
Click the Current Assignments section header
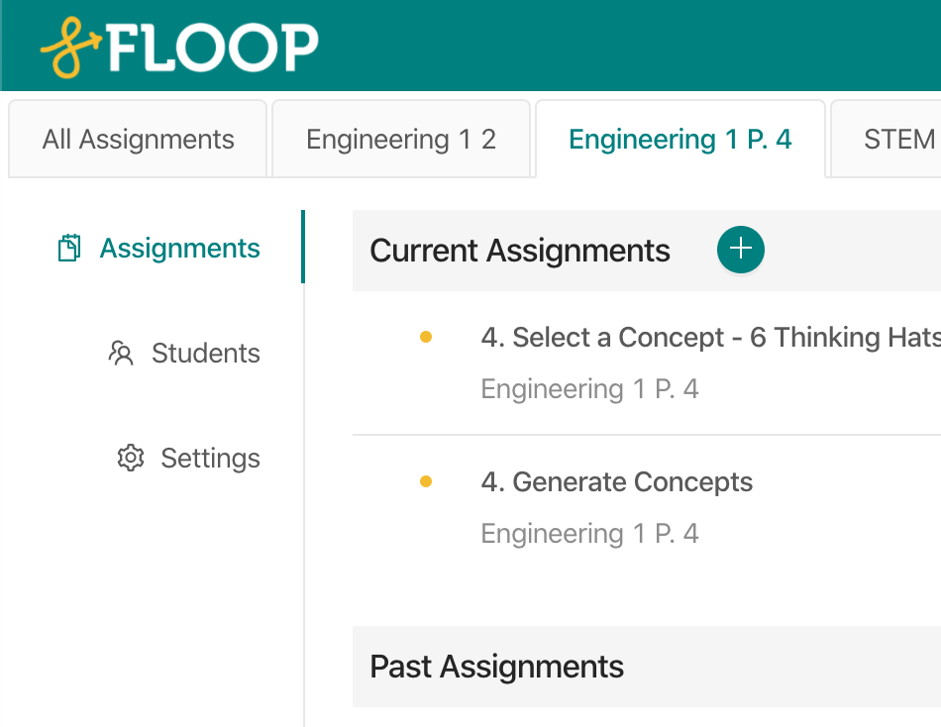(520, 251)
